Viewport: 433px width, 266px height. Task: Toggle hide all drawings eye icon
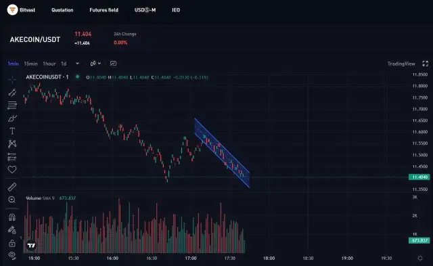coord(12,255)
